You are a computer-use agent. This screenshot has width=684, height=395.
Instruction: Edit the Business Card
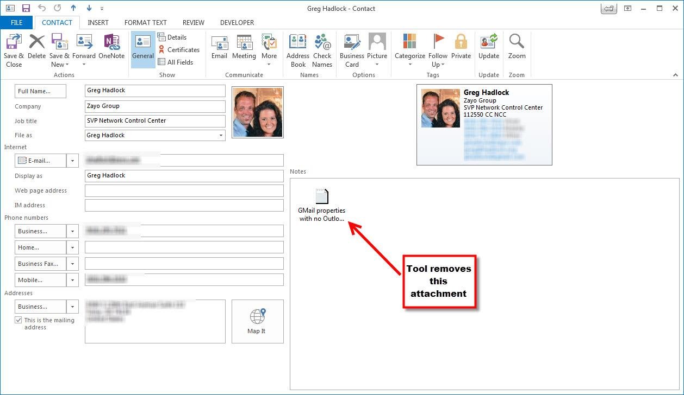[352, 50]
